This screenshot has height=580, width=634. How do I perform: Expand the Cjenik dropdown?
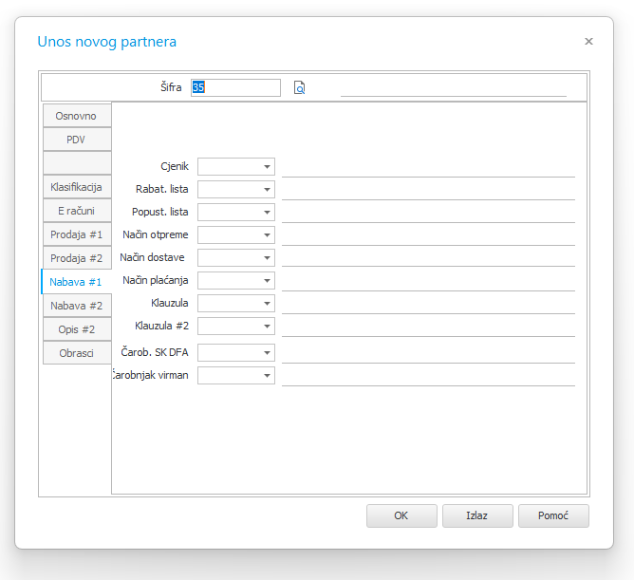267,167
